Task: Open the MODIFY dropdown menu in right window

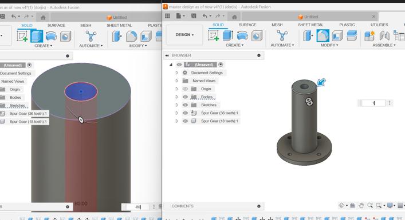Action: tap(329, 45)
